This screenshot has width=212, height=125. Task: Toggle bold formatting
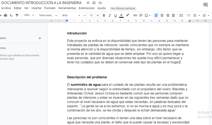tap(104, 16)
